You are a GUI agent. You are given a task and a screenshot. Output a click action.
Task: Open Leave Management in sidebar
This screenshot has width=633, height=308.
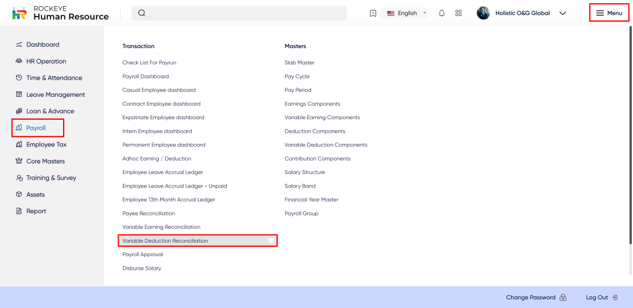pos(55,94)
